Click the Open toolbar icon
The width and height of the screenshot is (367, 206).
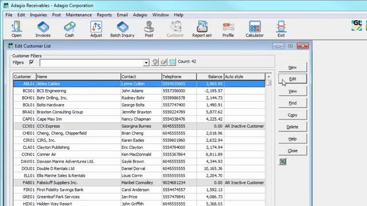17,29
